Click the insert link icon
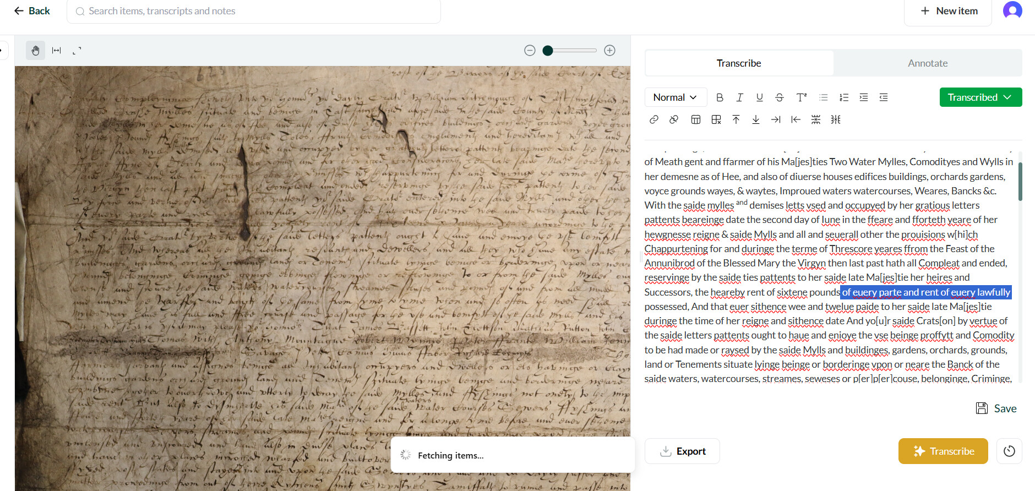 coord(654,119)
